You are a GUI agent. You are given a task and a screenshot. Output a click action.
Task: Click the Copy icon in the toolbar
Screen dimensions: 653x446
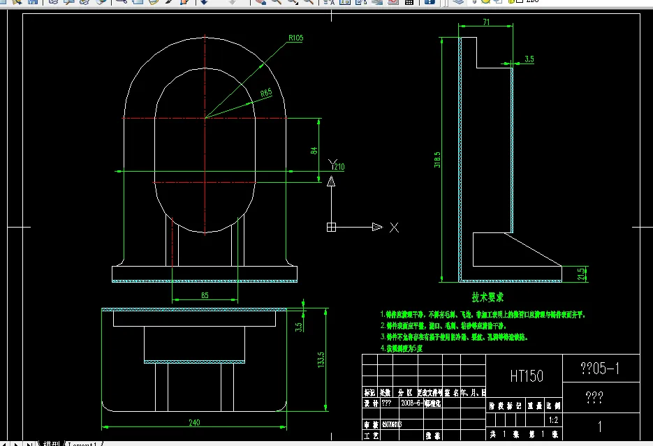137,2
